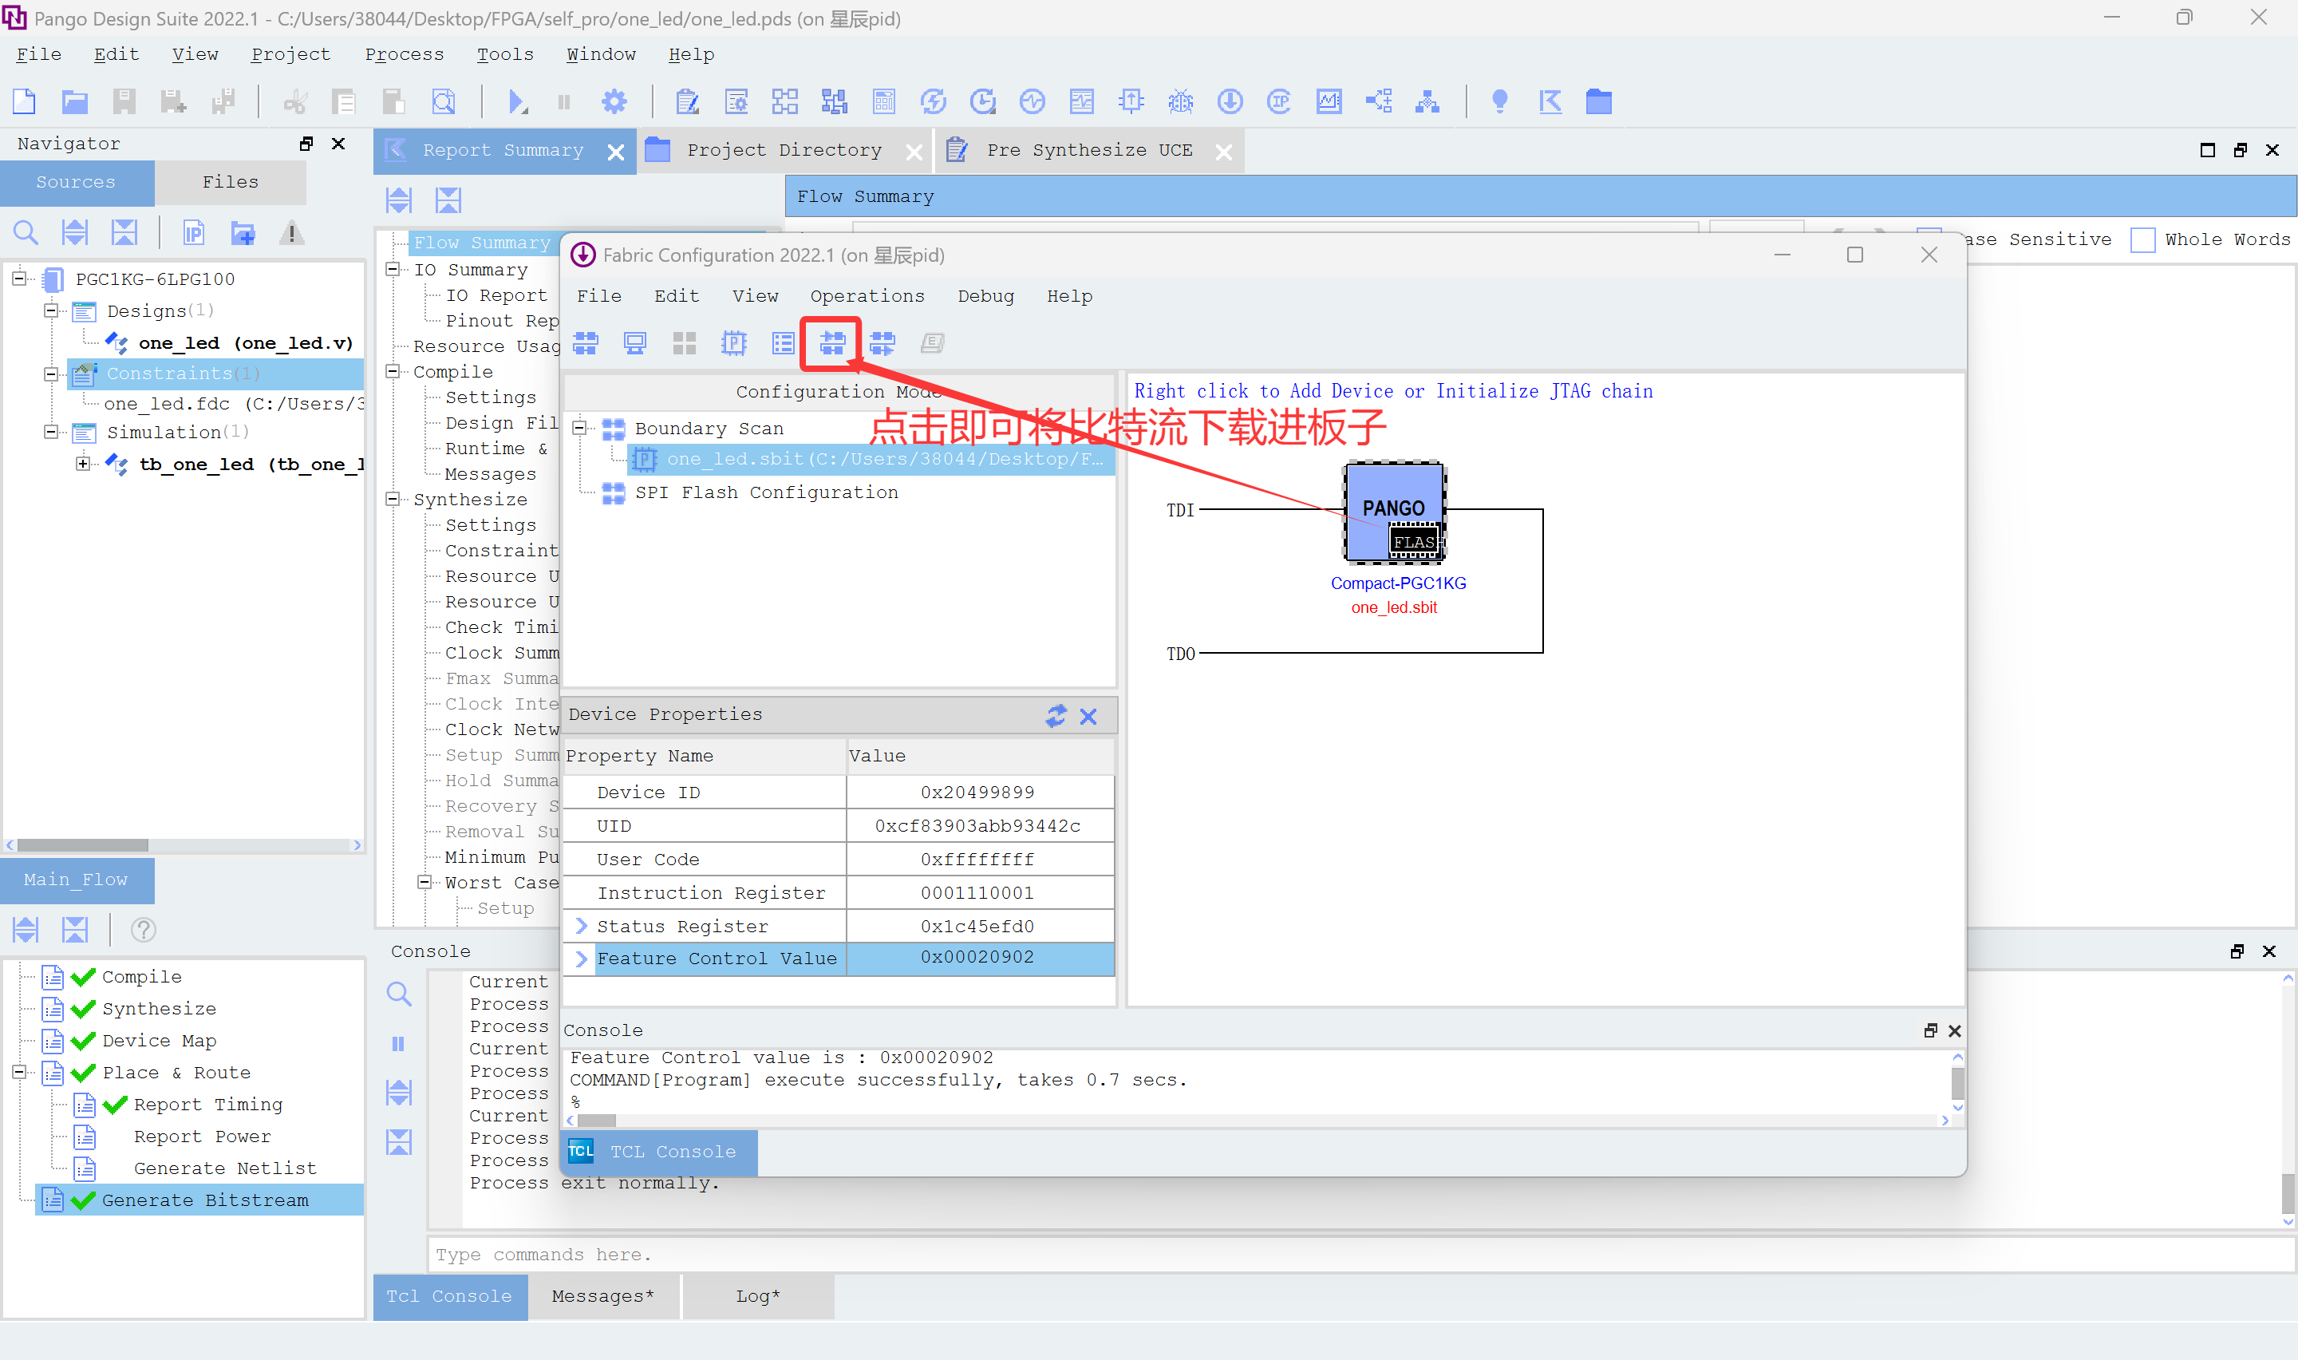The image size is (2298, 1360).
Task: Select SPI Flash Configuration tree item
Action: 766,493
